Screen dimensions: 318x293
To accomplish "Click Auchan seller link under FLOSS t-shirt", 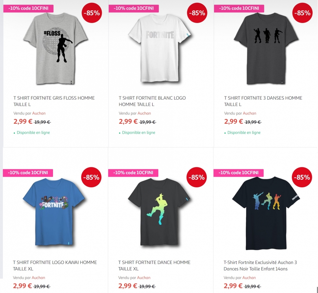I will [x=39, y=113].
